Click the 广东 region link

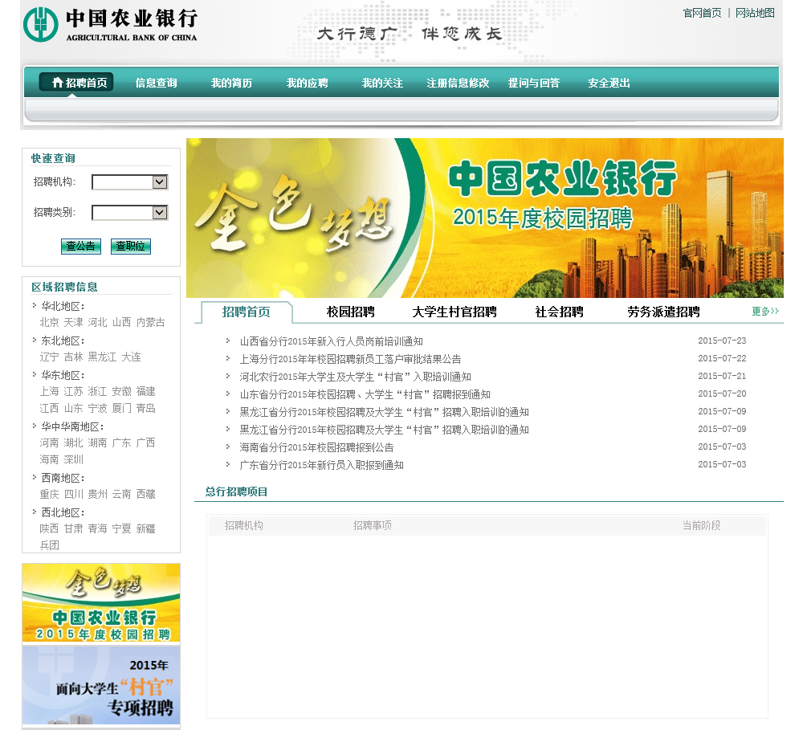pos(121,442)
